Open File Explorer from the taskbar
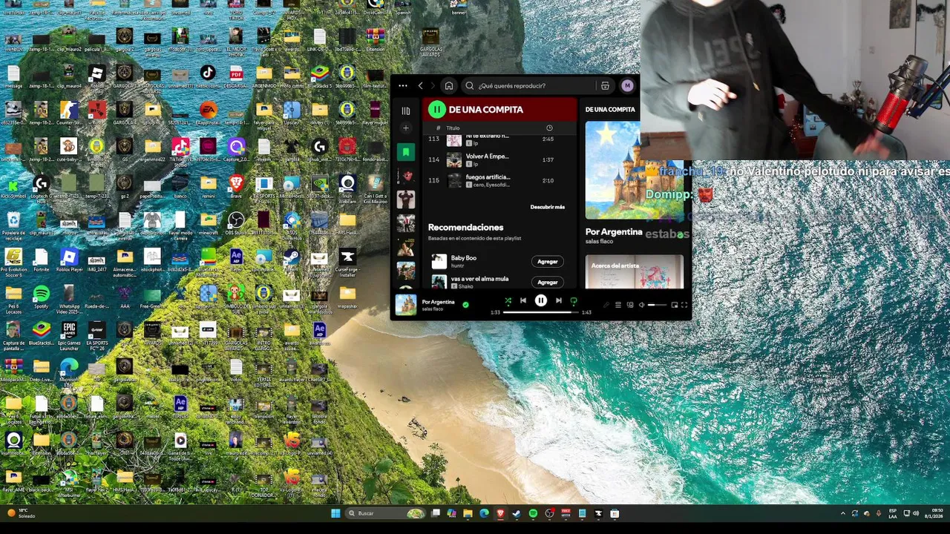 click(x=468, y=513)
